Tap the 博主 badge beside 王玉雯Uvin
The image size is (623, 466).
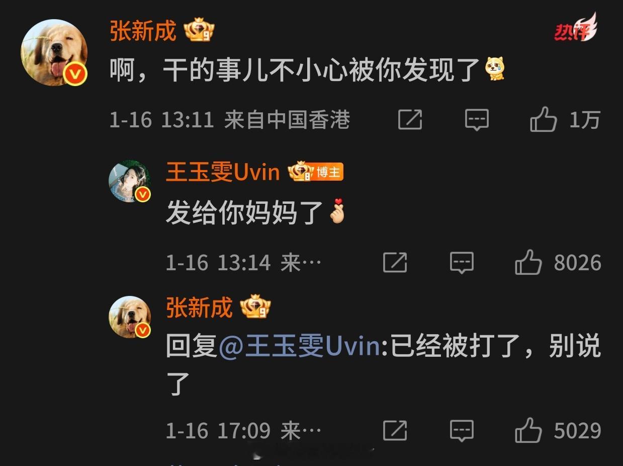(x=329, y=173)
